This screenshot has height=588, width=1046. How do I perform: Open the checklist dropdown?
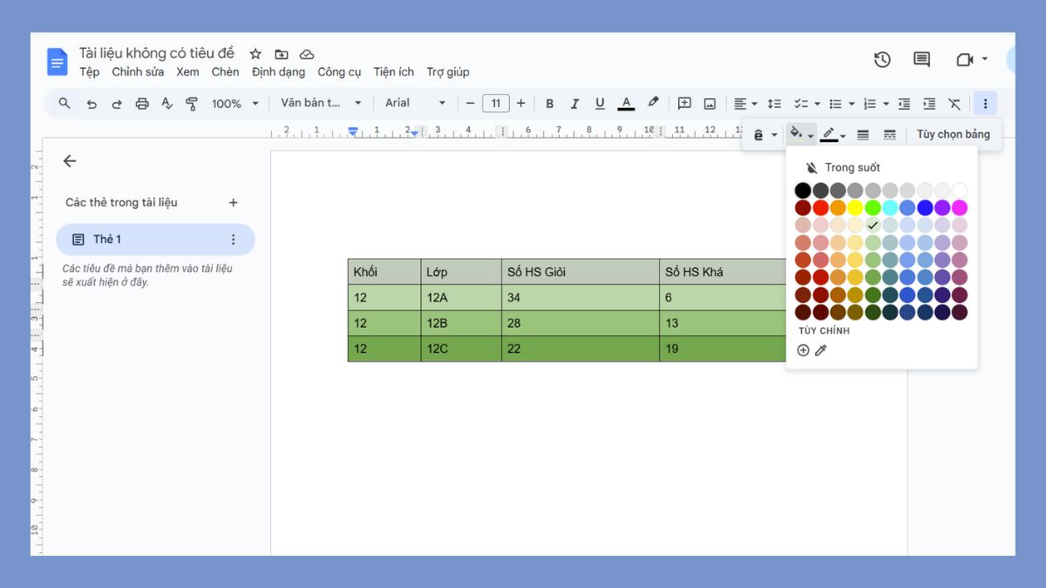pyautogui.click(x=806, y=104)
